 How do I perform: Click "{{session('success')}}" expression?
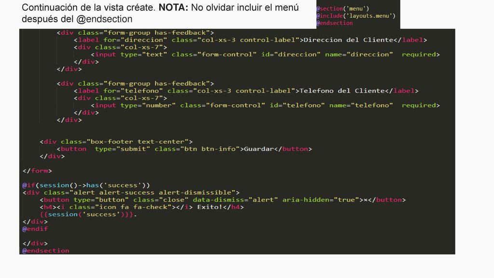click(86, 214)
